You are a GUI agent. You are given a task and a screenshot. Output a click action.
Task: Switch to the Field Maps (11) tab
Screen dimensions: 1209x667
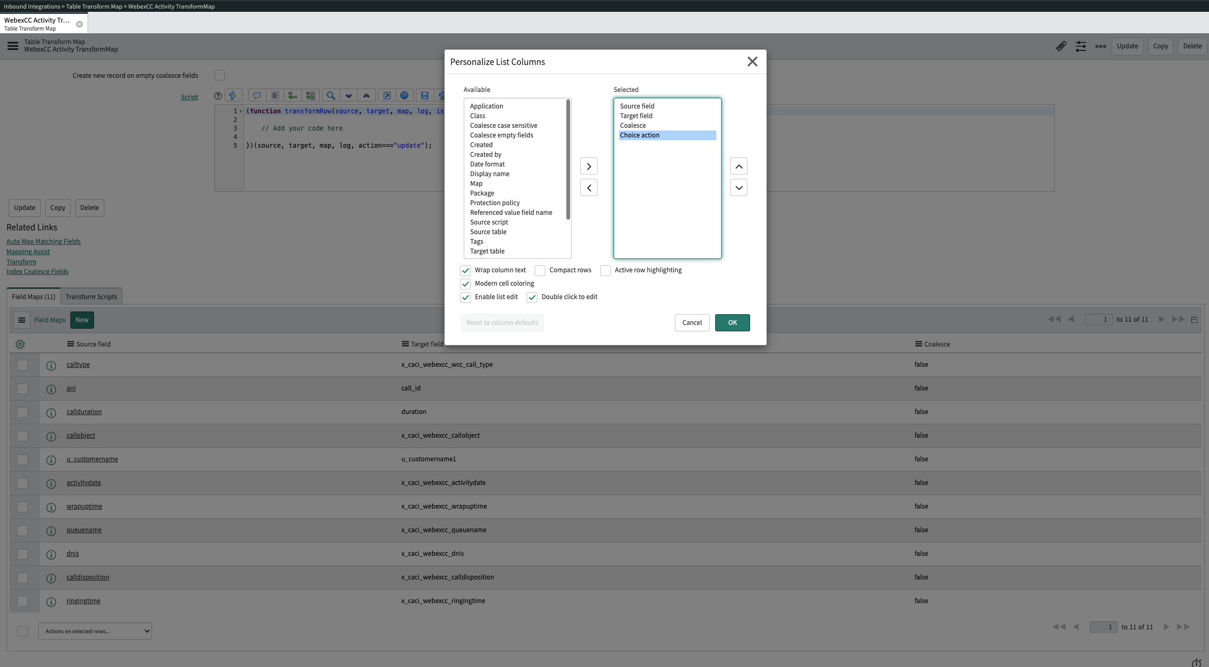tap(33, 296)
